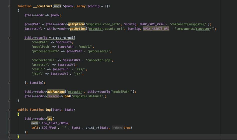Click the 'load' method call
Screen dimensions: 237x140
tap(66, 96)
